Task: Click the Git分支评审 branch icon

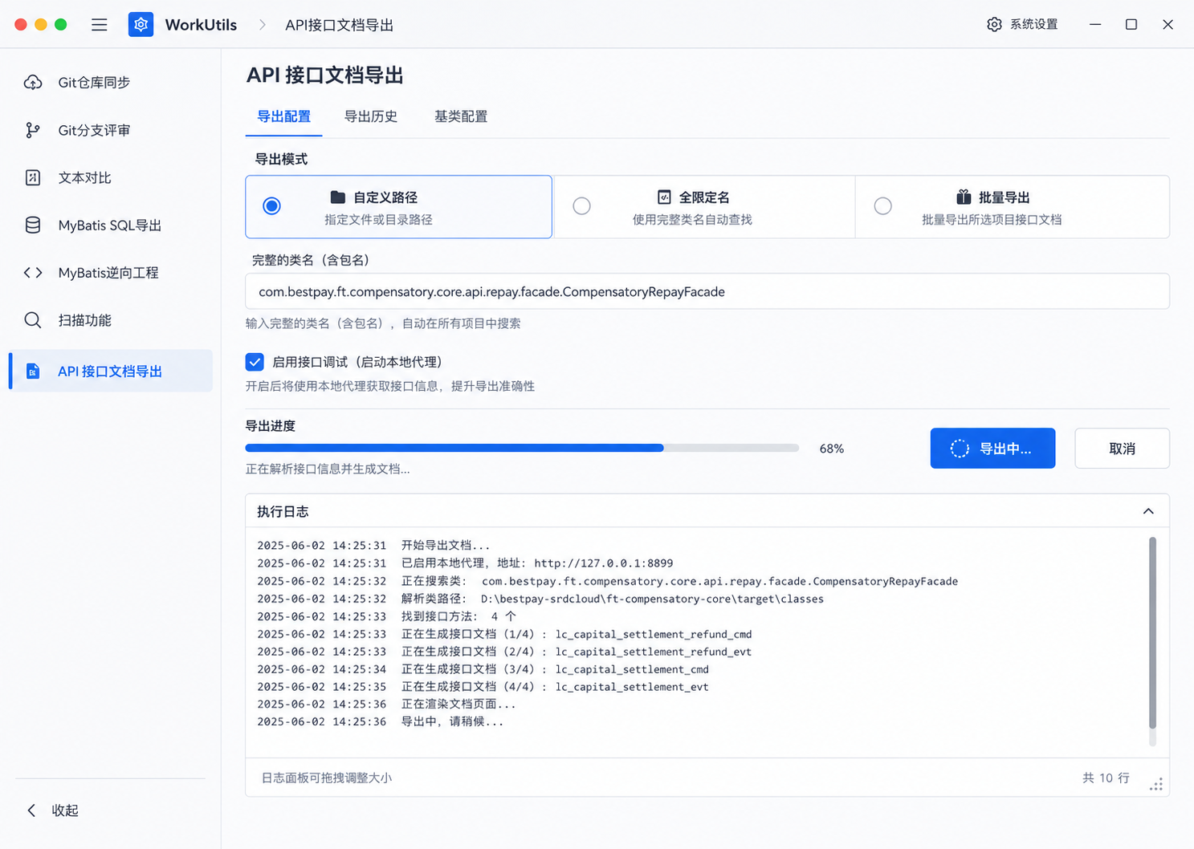Action: pos(33,130)
